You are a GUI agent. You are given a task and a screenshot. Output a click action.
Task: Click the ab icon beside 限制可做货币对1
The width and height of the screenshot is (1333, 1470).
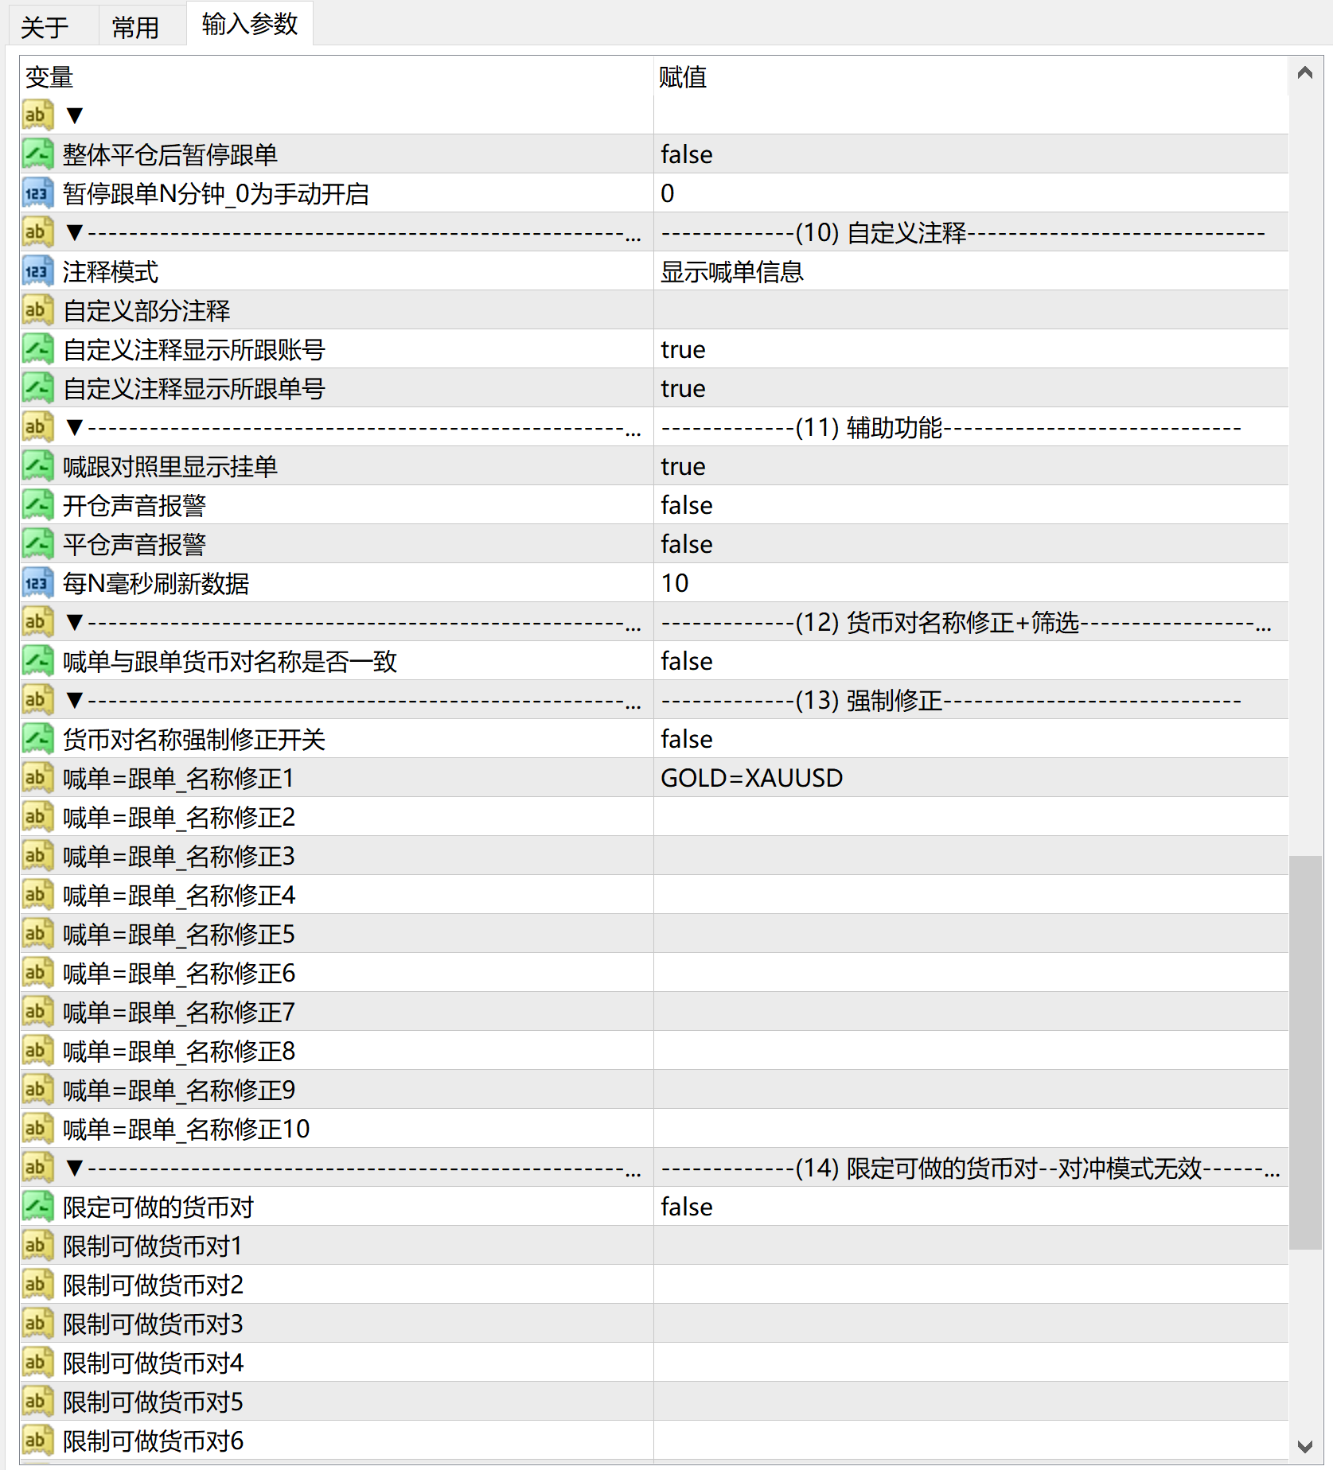(37, 1246)
